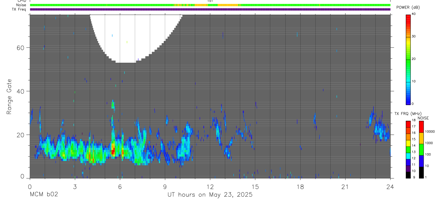The width and height of the screenshot is (439, 202).
Task: Click the 24 hour tick label
Action: click(x=390, y=187)
